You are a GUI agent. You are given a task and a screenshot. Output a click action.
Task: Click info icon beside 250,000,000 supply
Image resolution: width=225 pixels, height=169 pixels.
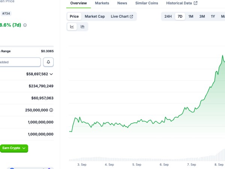coord(51,110)
